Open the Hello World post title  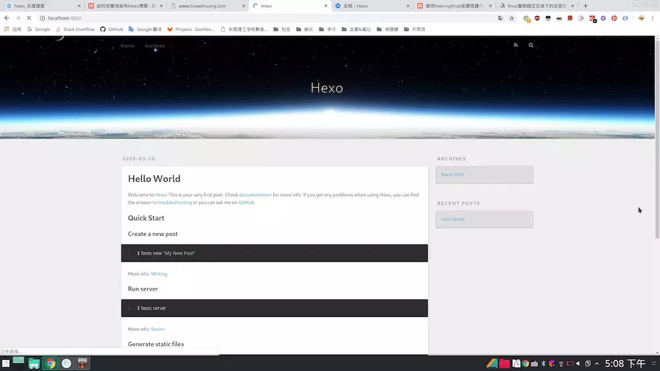tap(154, 179)
